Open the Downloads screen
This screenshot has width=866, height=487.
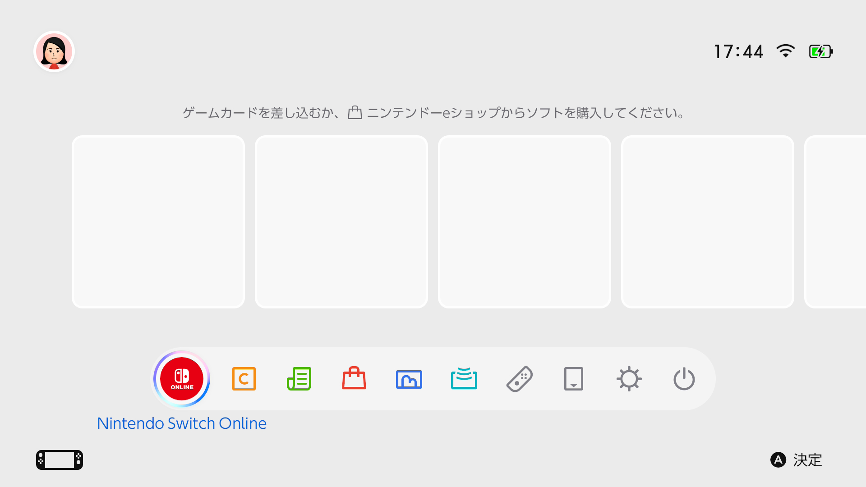574,379
